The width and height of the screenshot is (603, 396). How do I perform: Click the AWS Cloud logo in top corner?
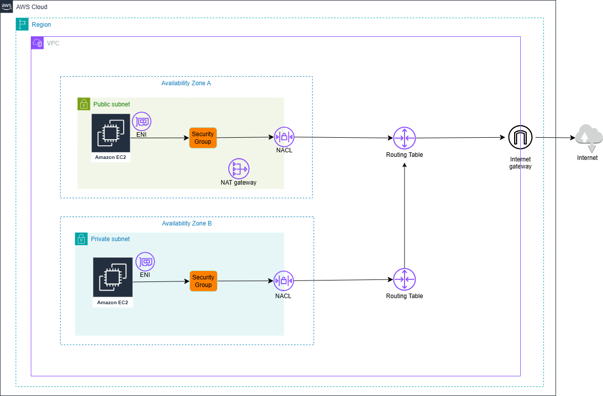(7, 7)
